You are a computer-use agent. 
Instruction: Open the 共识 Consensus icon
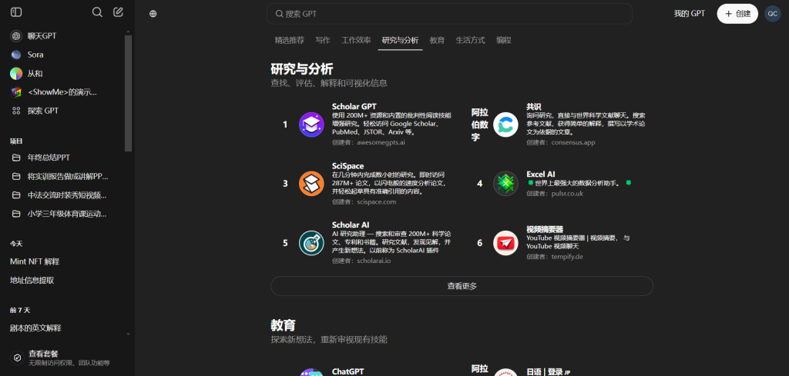(505, 125)
